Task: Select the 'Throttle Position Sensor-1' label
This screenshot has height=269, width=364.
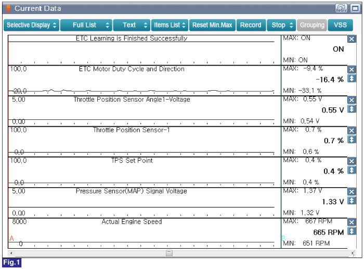Action: point(132,130)
